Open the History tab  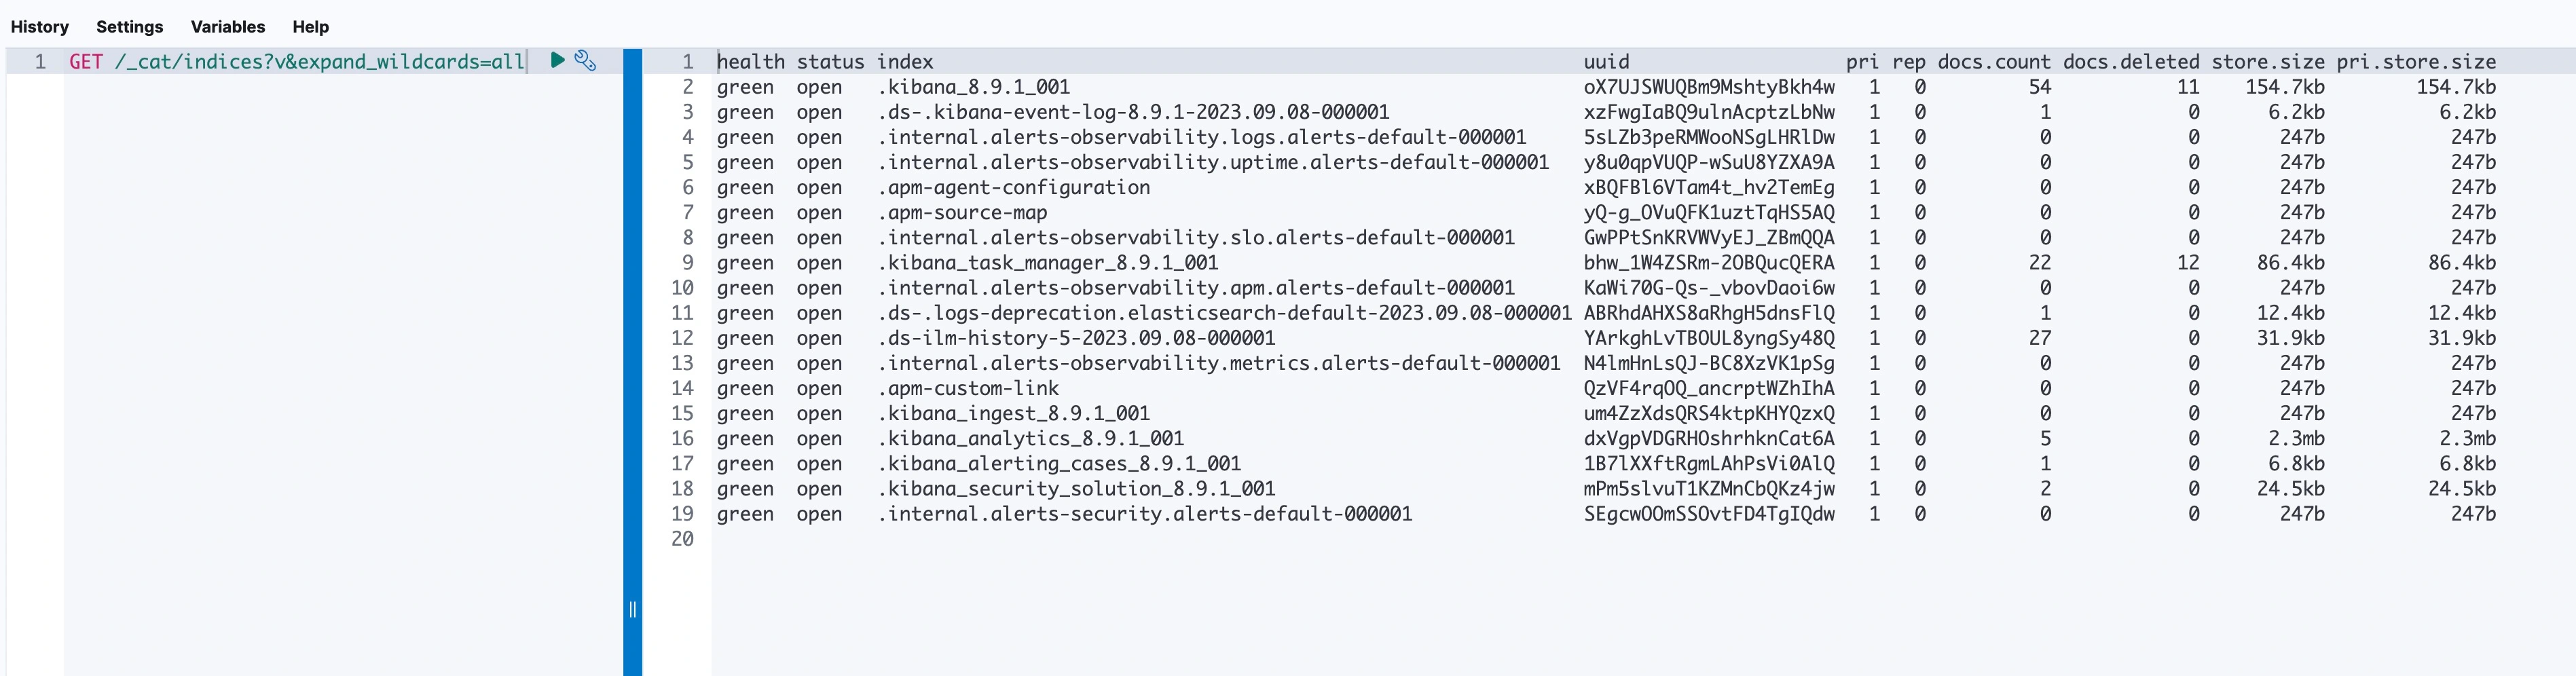40,27
